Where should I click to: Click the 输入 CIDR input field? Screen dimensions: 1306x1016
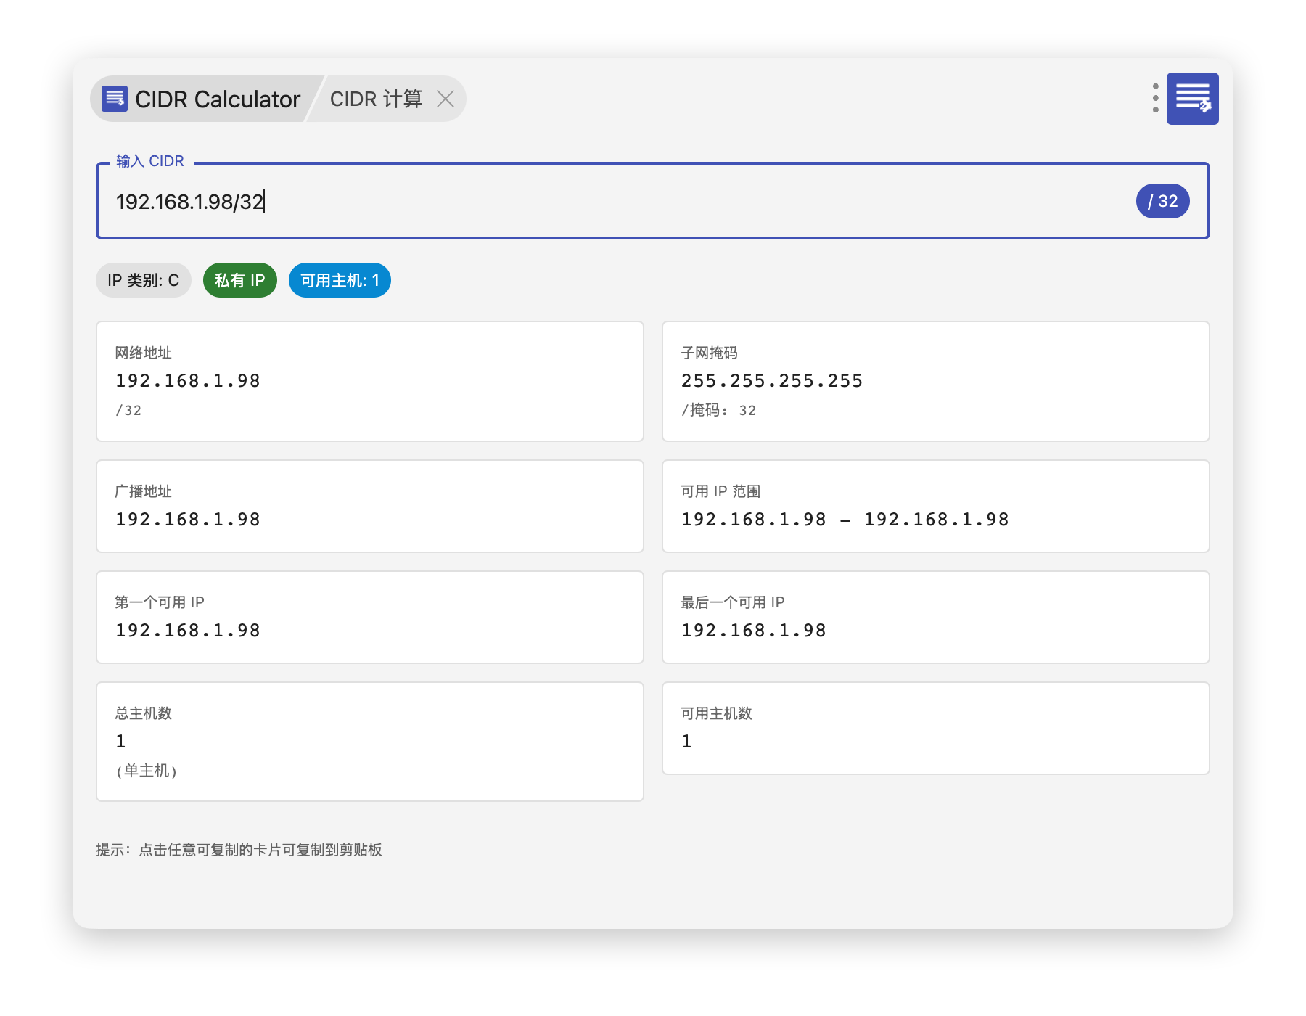click(x=617, y=202)
